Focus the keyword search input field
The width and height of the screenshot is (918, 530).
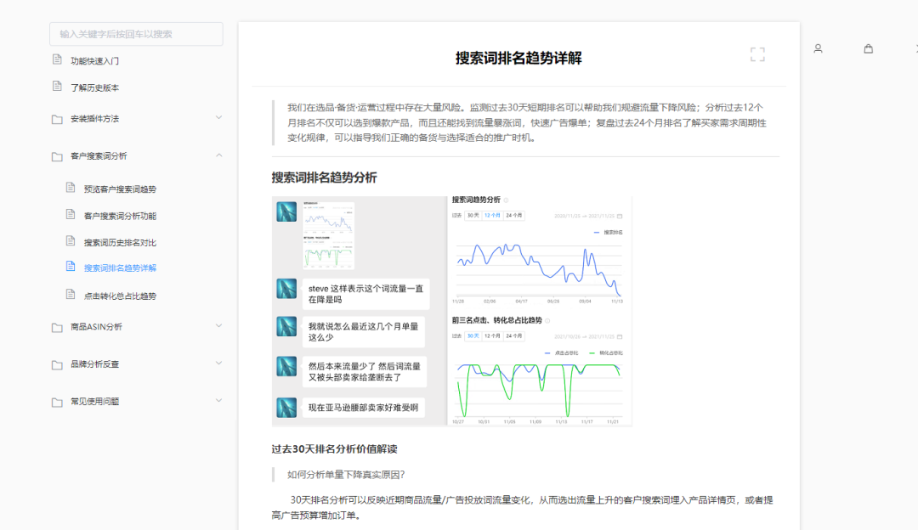(x=136, y=34)
